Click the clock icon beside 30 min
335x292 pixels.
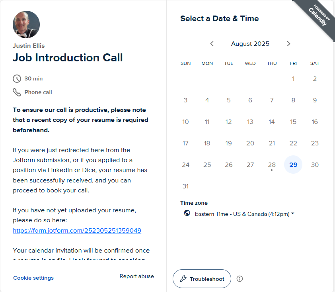17,78
